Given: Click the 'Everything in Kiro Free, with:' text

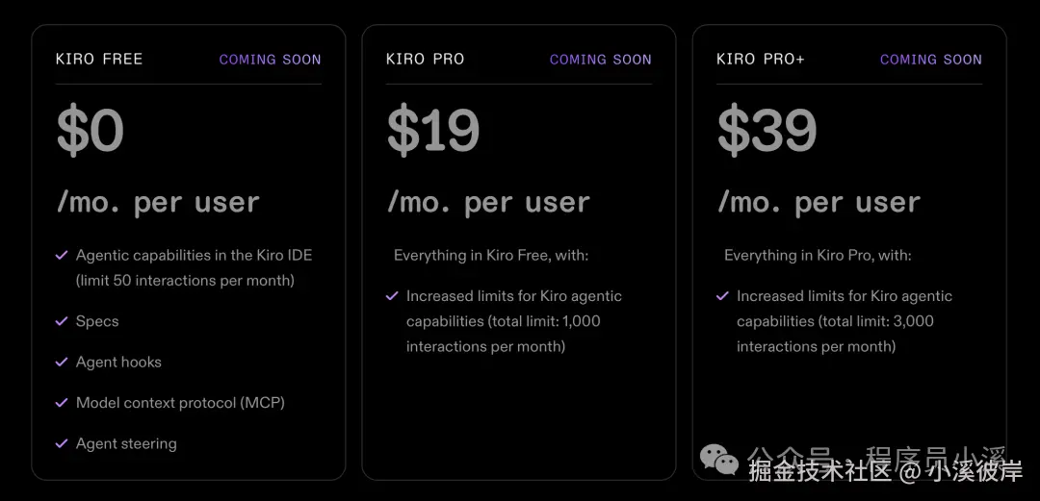Looking at the screenshot, I should click(491, 256).
